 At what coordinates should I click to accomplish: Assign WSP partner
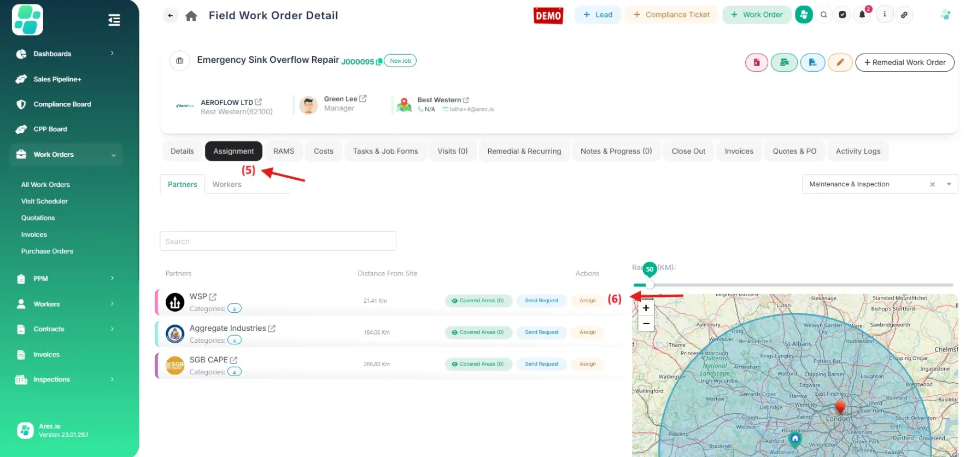[x=588, y=301]
